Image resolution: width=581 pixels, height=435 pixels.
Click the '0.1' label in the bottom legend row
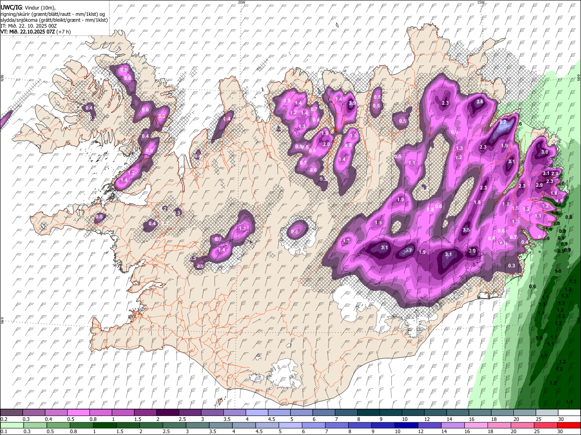pyautogui.click(x=3, y=432)
